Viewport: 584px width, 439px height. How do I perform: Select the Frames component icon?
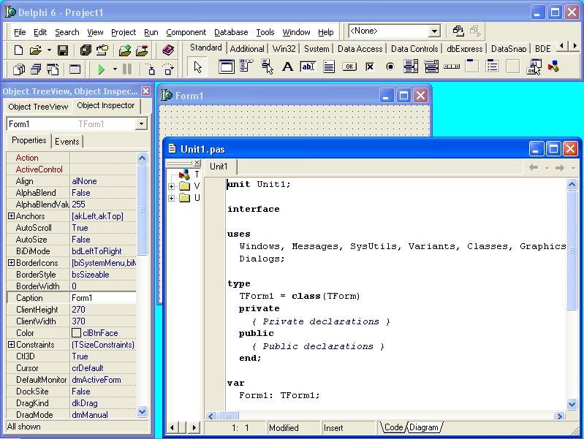coord(226,67)
